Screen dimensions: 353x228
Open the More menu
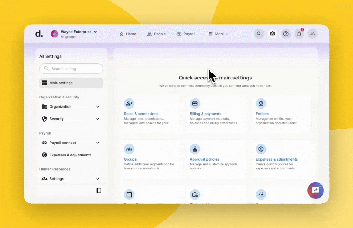(218, 34)
